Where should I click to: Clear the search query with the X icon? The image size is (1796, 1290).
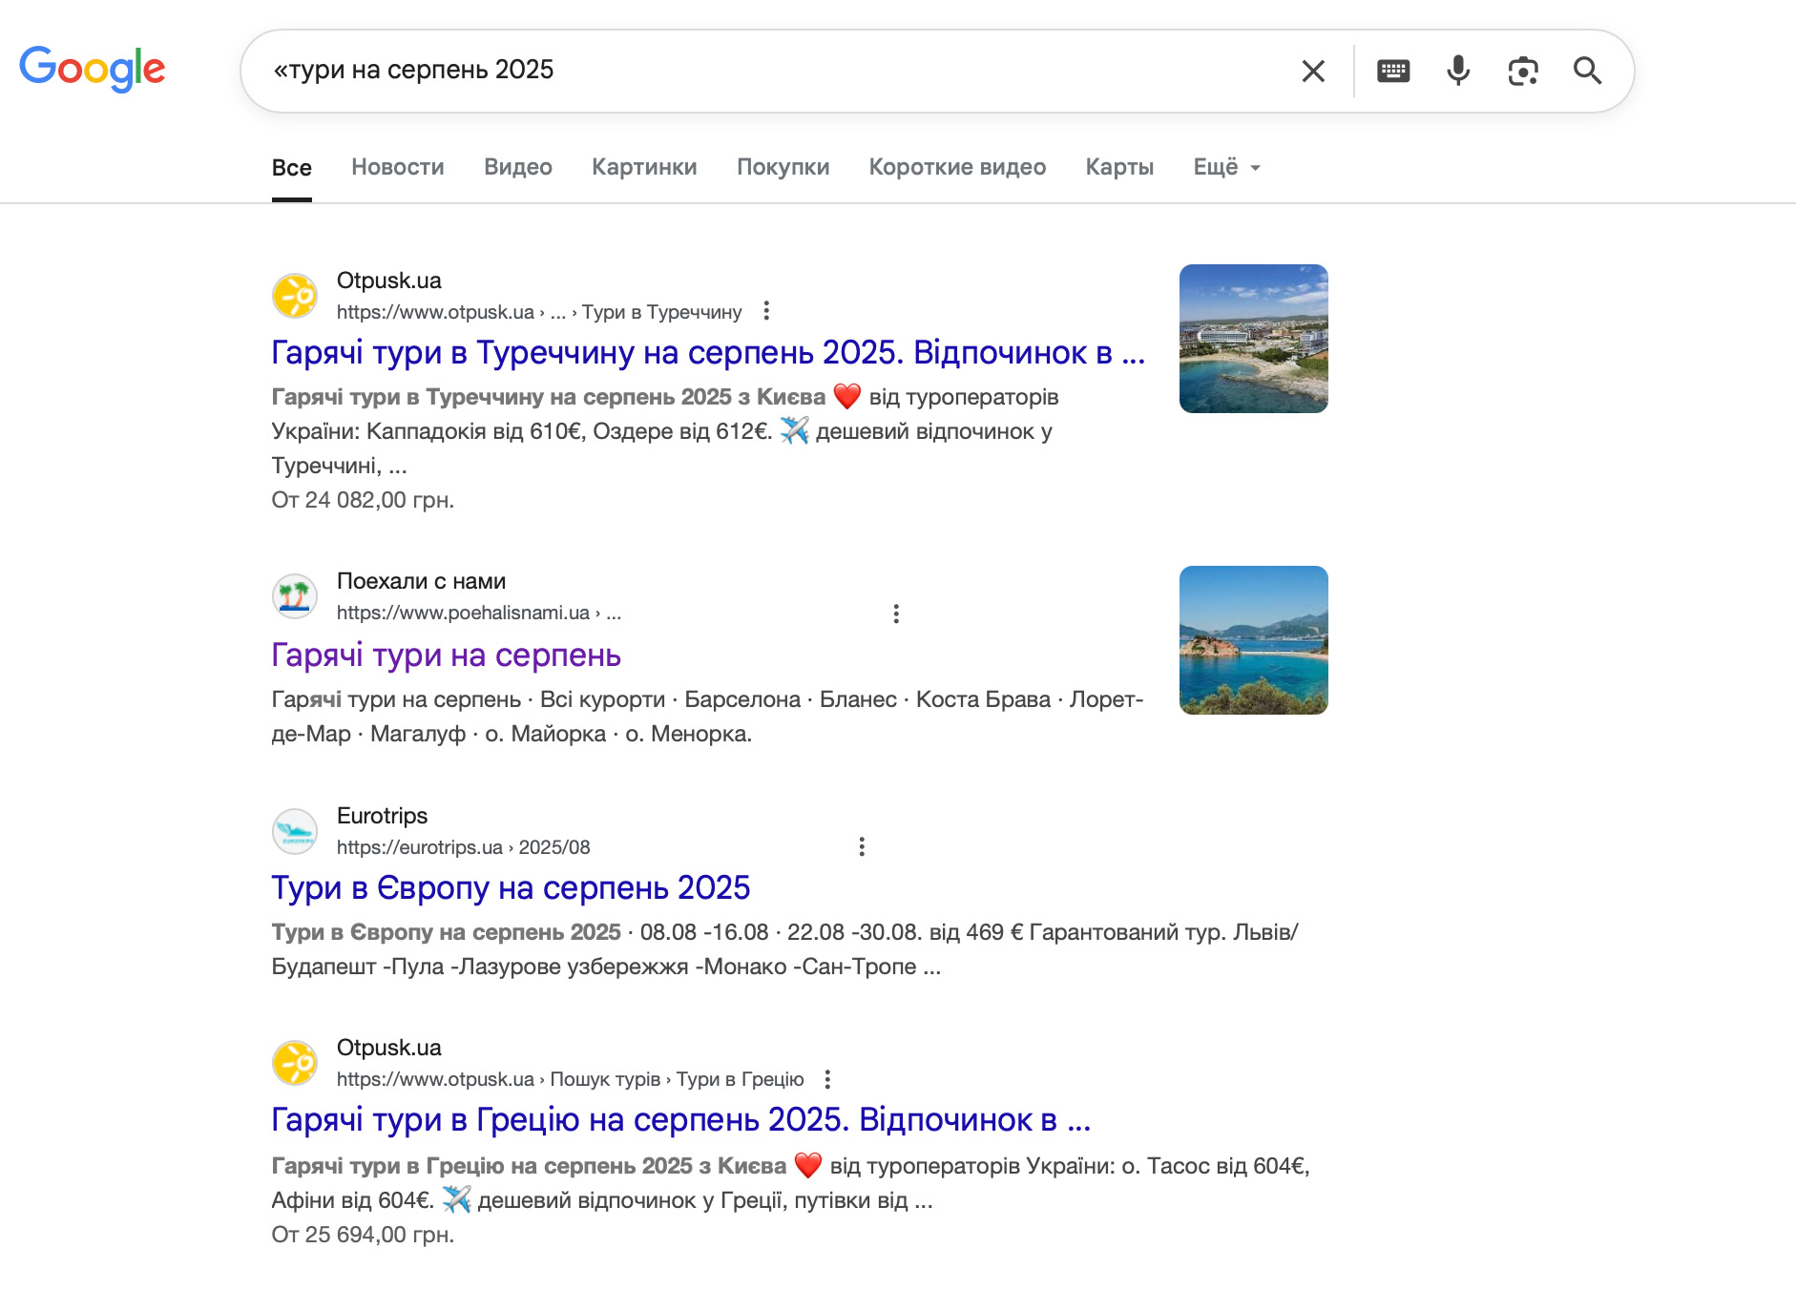point(1313,71)
